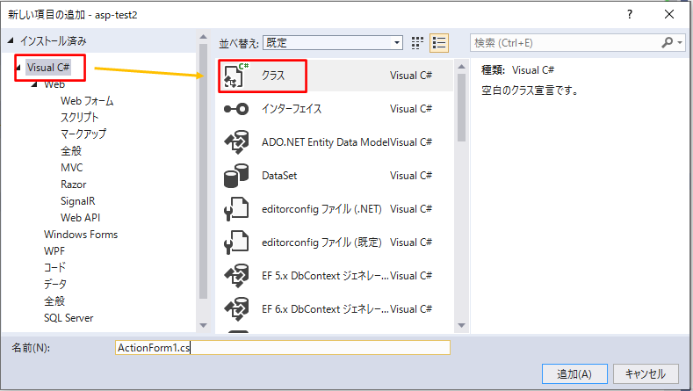Pick the EF 6.x DbContext generator icon
The image size is (693, 391).
tap(236, 309)
